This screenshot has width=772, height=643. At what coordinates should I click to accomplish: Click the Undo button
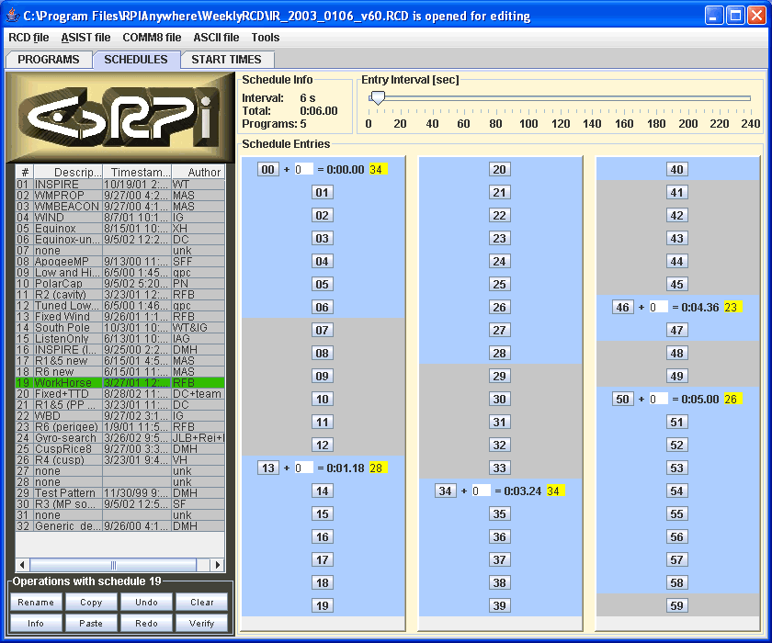click(147, 603)
